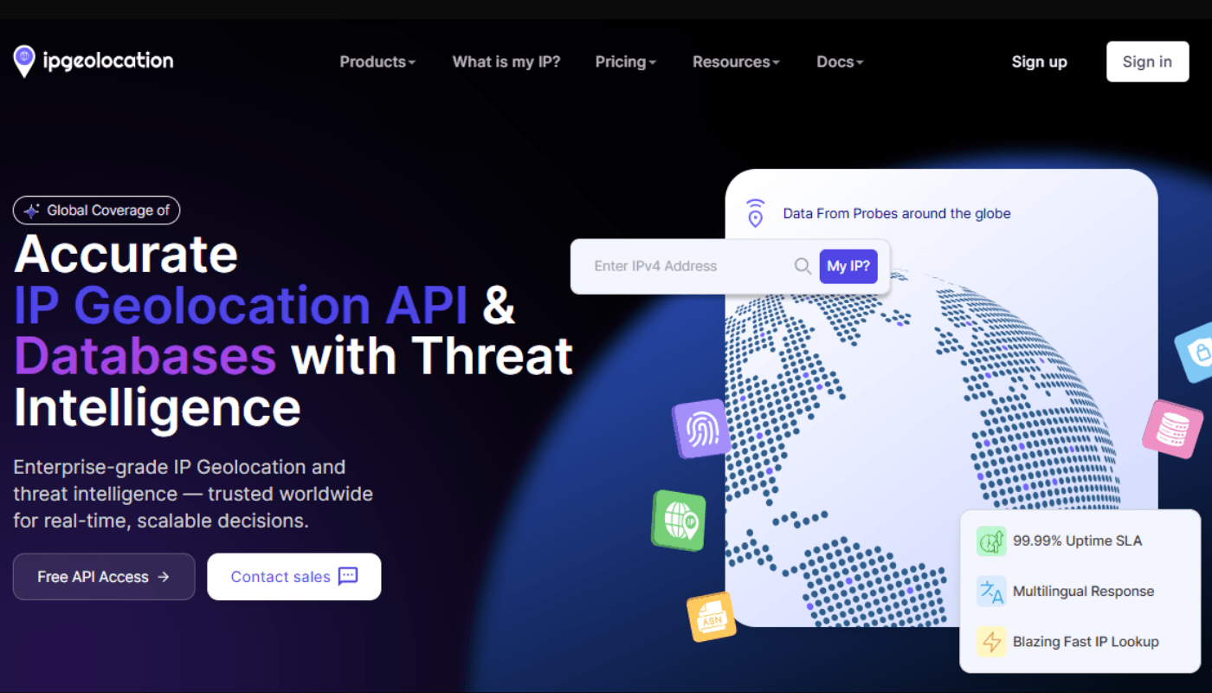Click the yellow ASN icon tile
The height and width of the screenshot is (693, 1212).
(711, 617)
